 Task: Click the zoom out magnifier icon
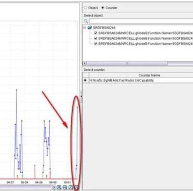tap(76, 187)
